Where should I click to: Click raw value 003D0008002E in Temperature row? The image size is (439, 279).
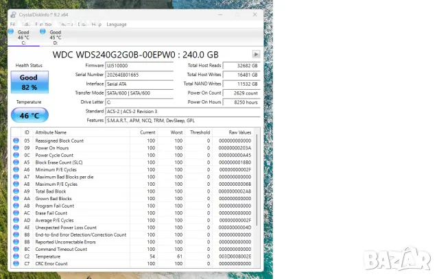tap(235, 256)
